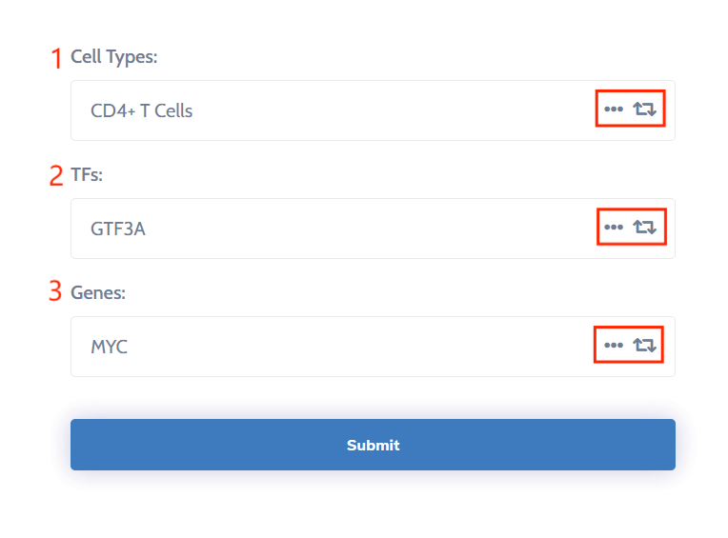This screenshot has width=728, height=538.
Task: Click the "Genes:" field label
Action: click(98, 292)
